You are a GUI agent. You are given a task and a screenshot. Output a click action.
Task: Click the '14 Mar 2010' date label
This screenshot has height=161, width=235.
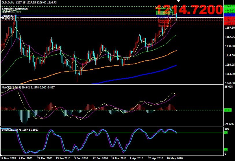tap(119, 158)
